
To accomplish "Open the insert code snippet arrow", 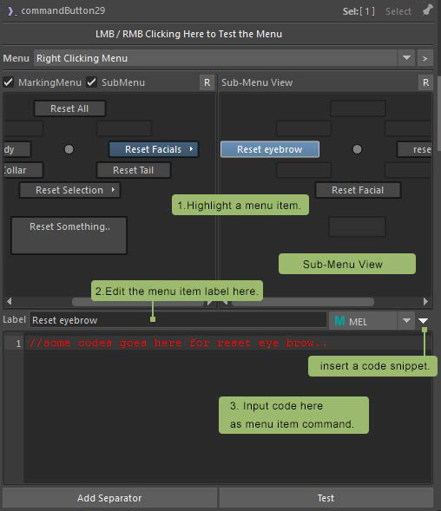I will [x=423, y=321].
